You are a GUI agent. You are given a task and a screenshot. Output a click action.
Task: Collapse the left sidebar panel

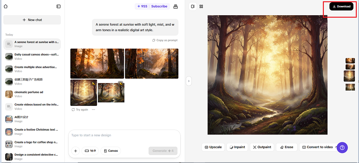[58, 6]
